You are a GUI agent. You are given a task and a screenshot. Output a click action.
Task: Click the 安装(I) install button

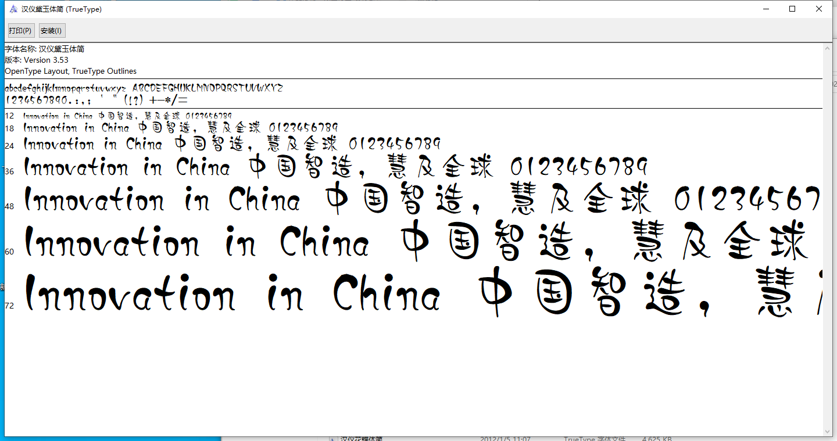[x=51, y=31]
